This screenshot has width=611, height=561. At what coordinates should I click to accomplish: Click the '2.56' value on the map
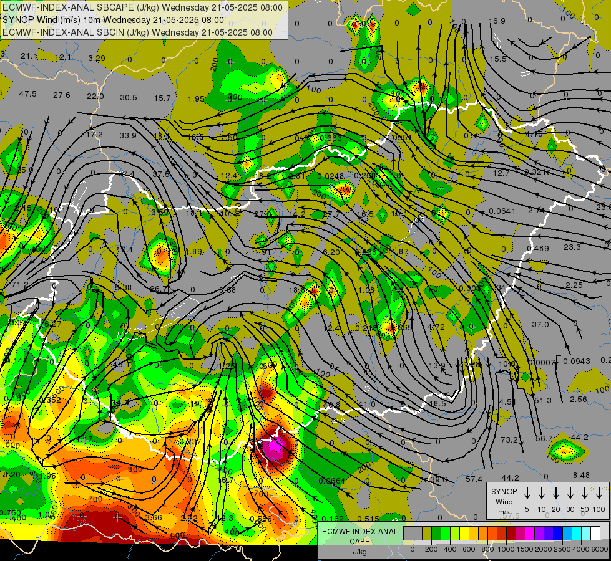click(579, 399)
